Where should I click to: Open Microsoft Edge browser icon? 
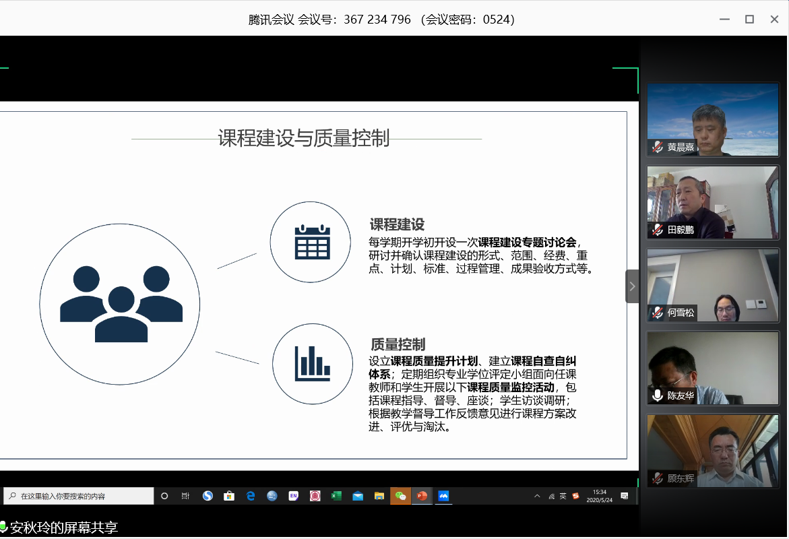click(250, 496)
